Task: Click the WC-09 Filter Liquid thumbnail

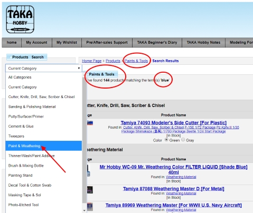Action: 89,170
